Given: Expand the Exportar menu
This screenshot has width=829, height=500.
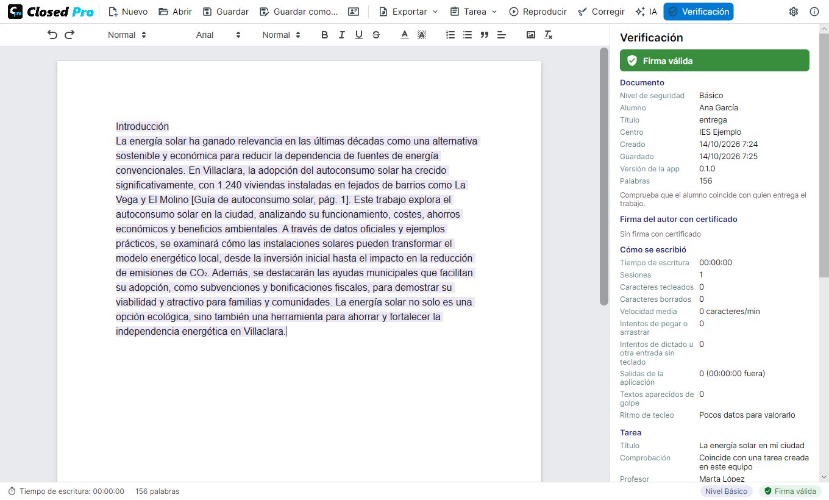Looking at the screenshot, I should coord(408,12).
